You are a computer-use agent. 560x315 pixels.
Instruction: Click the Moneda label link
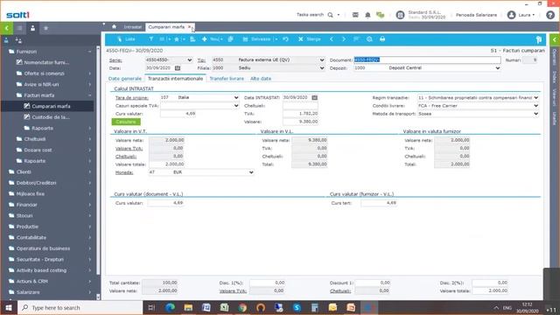tap(124, 172)
